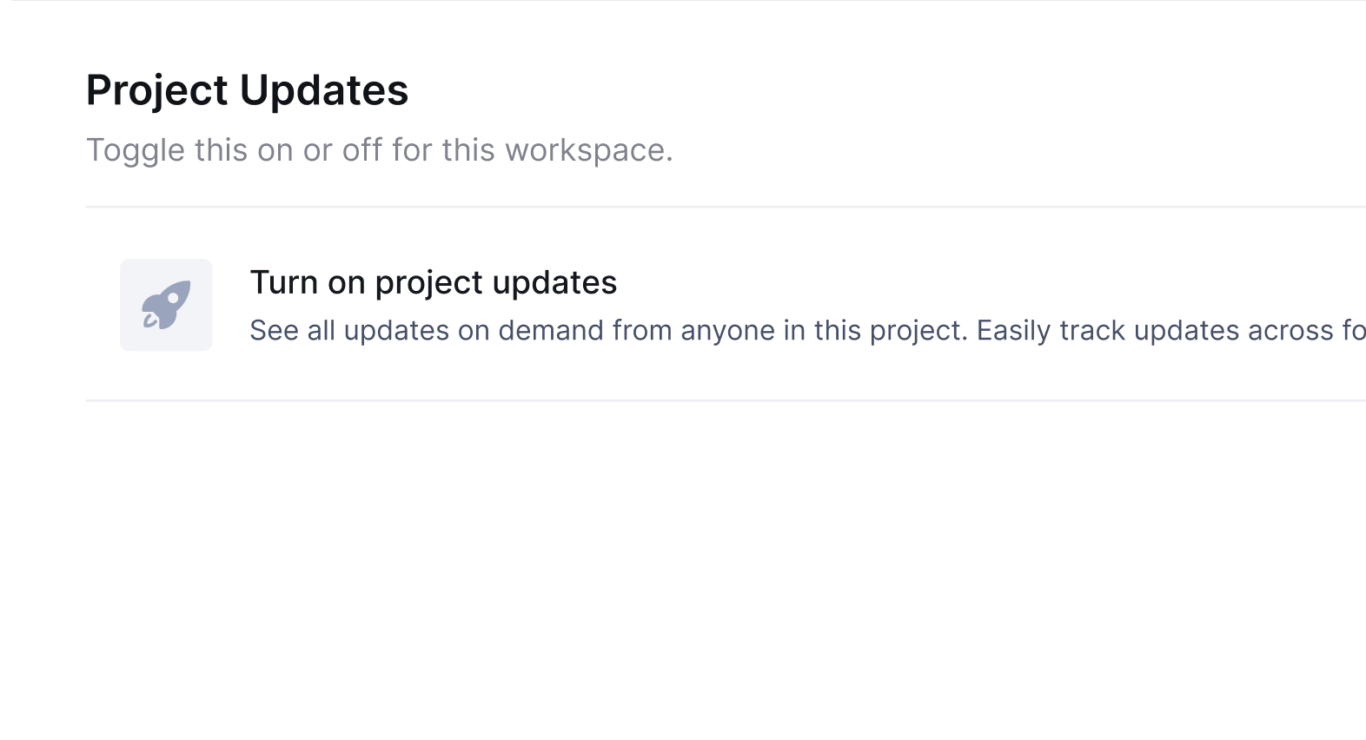Click the "Project Updates" heading

(247, 90)
